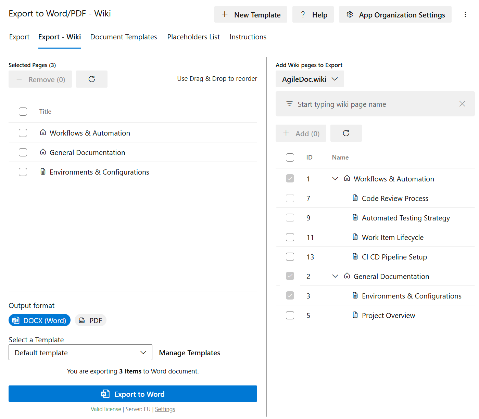Click the Export to Word button
Image resolution: width=479 pixels, height=419 pixels.
pyautogui.click(x=133, y=394)
